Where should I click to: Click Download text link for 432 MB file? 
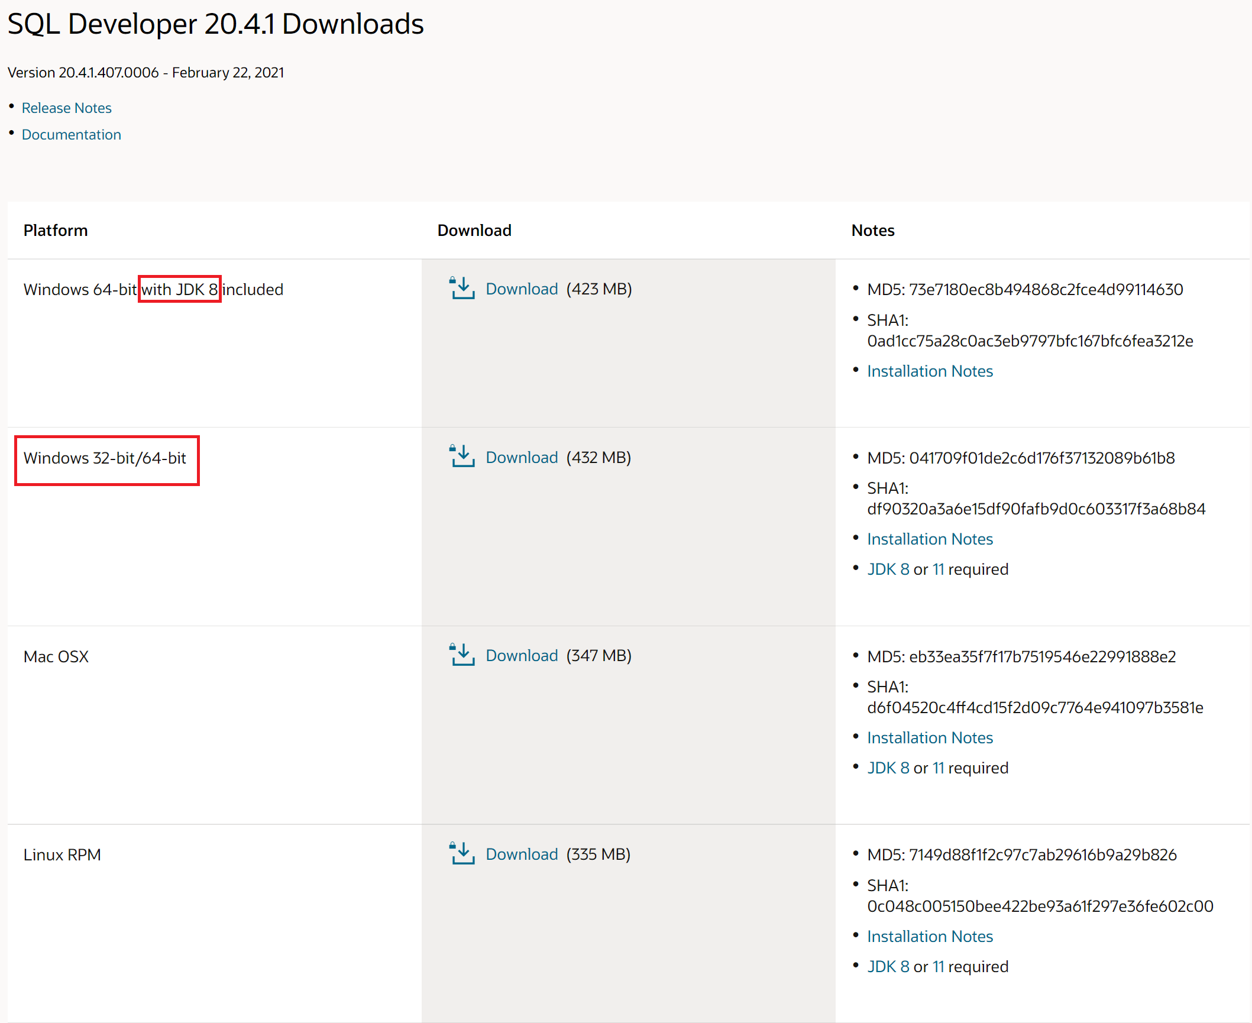(522, 457)
